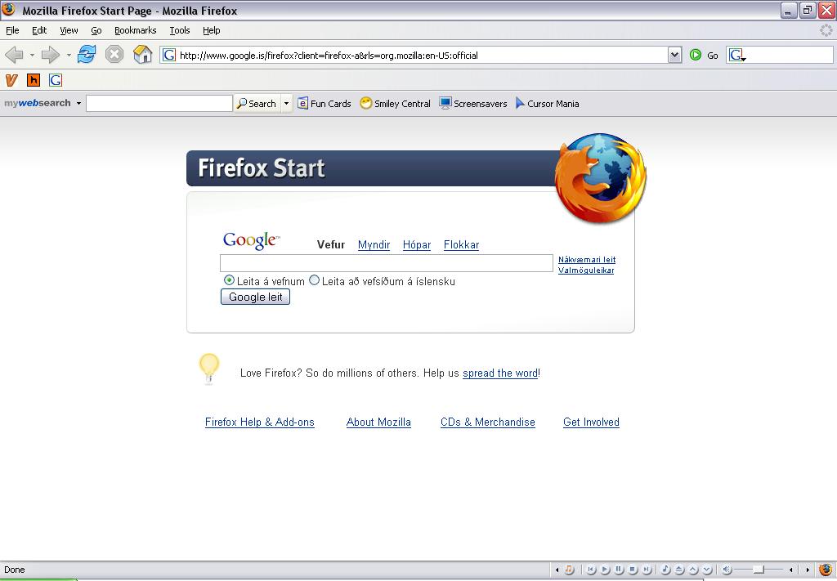Click the Back navigation arrow
Image resolution: width=837 pixels, height=581 pixels.
(x=14, y=55)
